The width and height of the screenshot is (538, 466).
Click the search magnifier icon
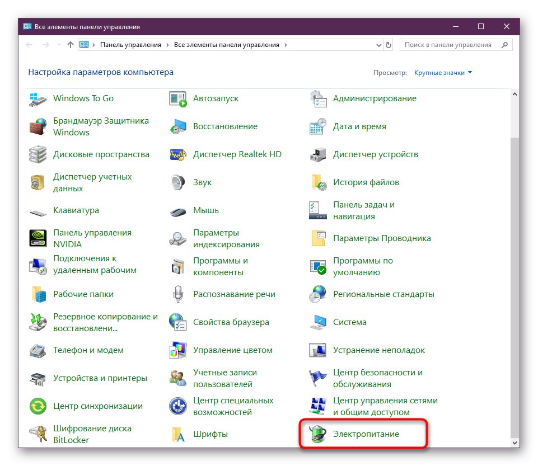pos(504,45)
